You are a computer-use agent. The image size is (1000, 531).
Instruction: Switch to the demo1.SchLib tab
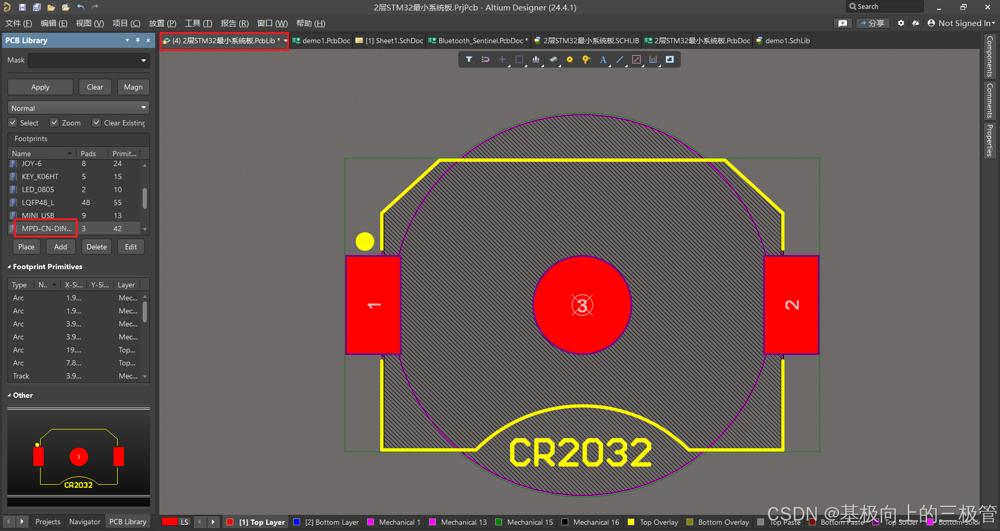pyautogui.click(x=783, y=41)
